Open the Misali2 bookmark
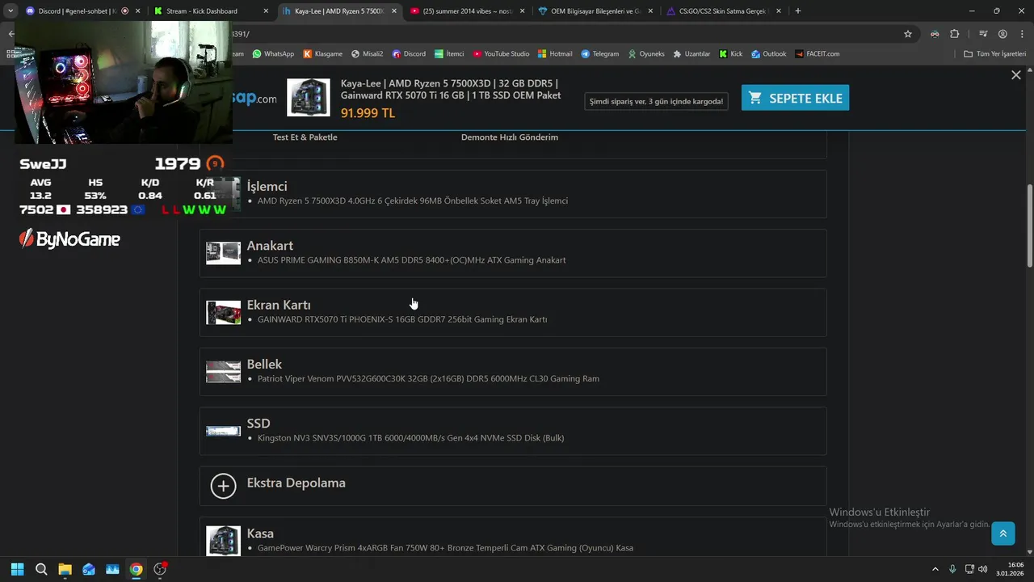The height and width of the screenshot is (582, 1034). click(367, 54)
